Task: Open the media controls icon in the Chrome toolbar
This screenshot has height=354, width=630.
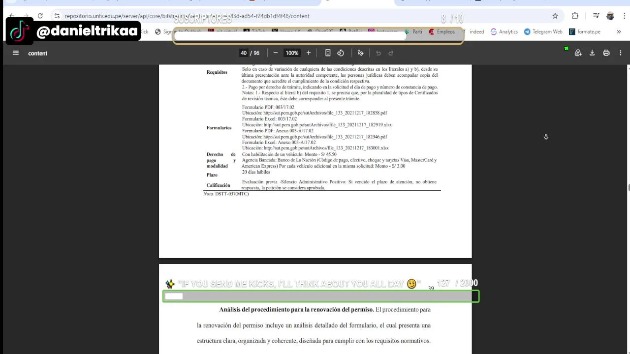Action: pyautogui.click(x=596, y=16)
